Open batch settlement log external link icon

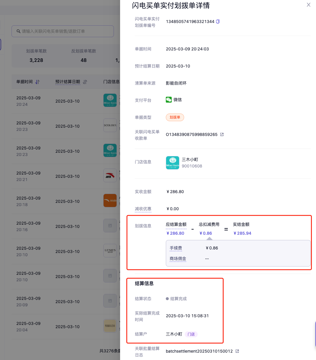(x=237, y=351)
